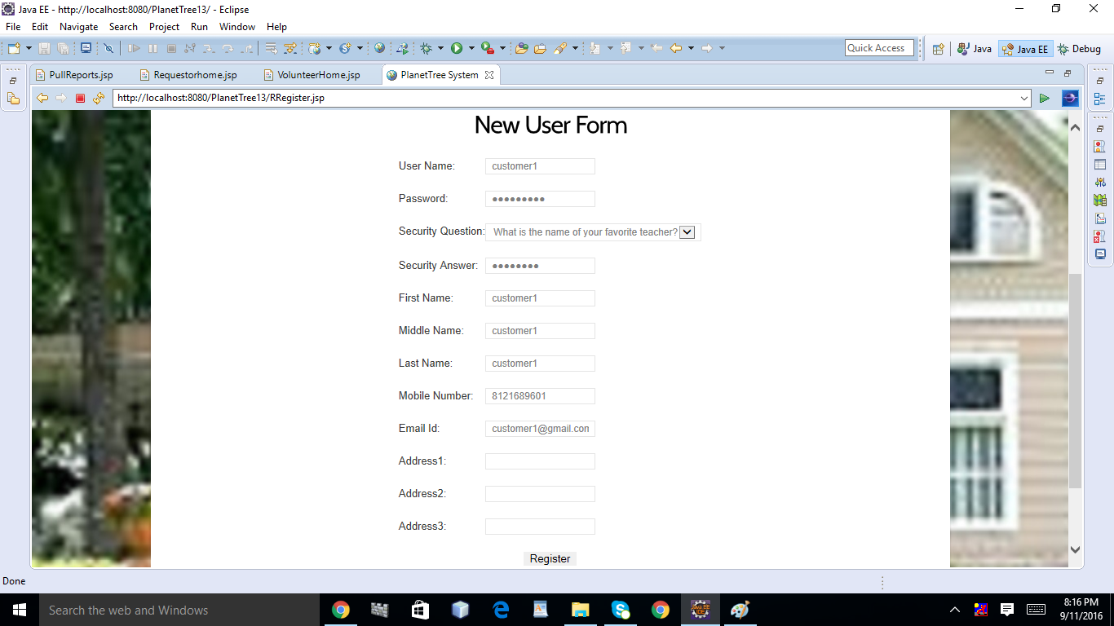Open the Project menu
The width and height of the screenshot is (1114, 626).
[164, 27]
